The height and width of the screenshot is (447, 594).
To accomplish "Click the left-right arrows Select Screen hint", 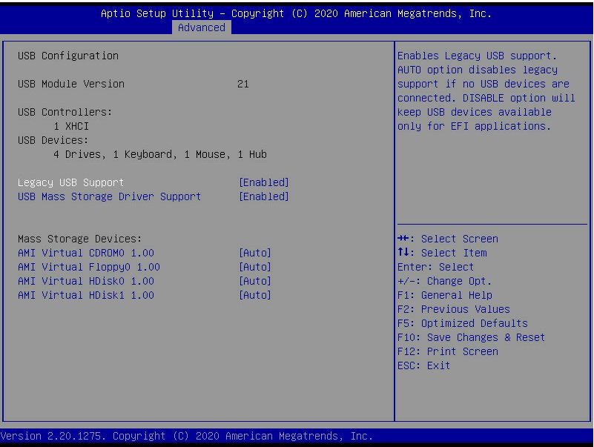I will 448,239.
